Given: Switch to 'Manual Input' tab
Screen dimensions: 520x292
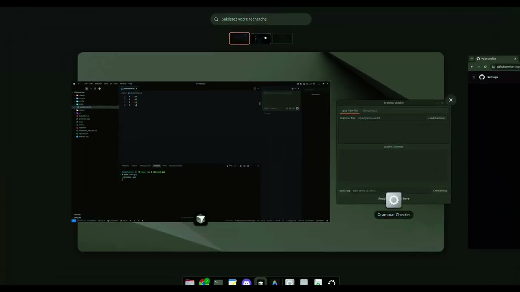Looking at the screenshot, I should pyautogui.click(x=370, y=111).
